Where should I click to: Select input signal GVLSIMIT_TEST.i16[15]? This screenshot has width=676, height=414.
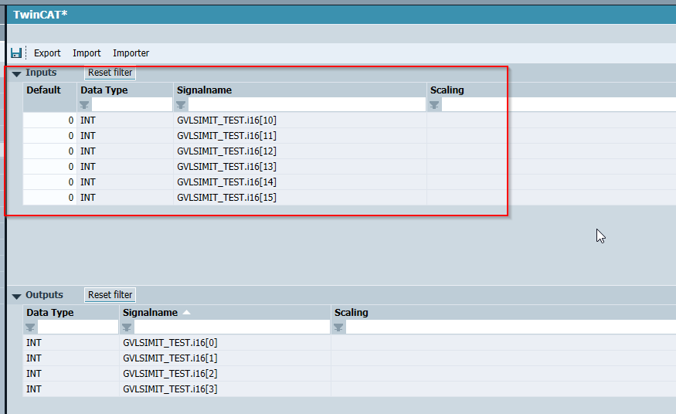click(226, 198)
